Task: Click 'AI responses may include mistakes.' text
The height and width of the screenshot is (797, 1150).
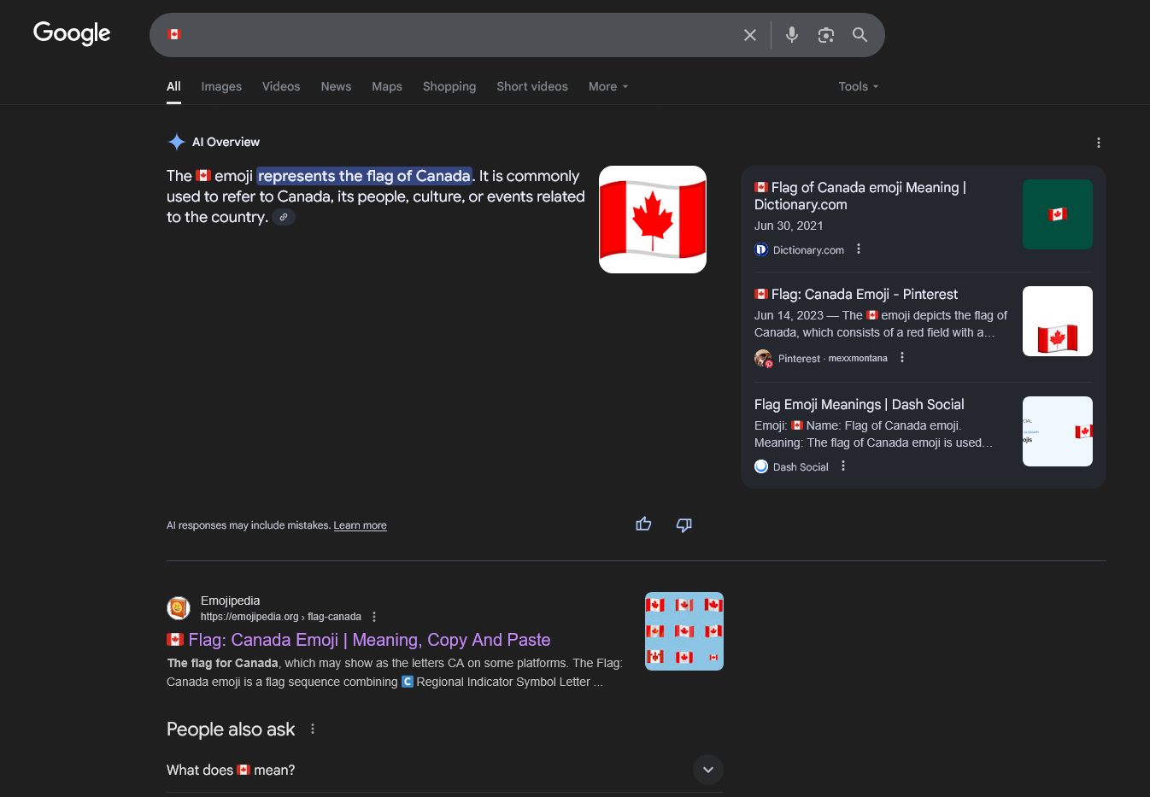Action: click(249, 525)
